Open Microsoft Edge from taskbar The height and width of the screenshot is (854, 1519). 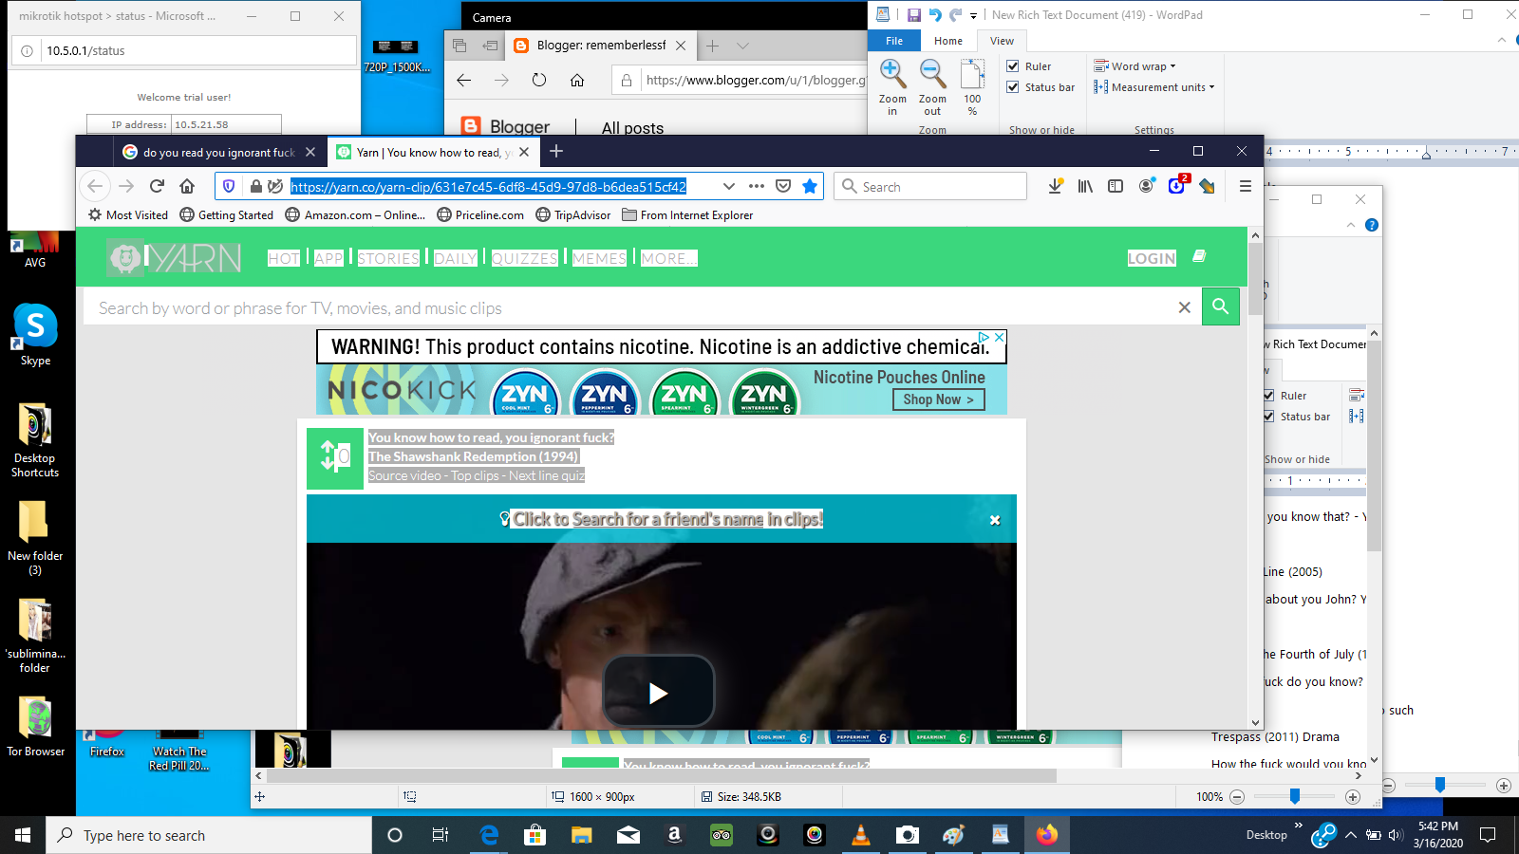[489, 835]
